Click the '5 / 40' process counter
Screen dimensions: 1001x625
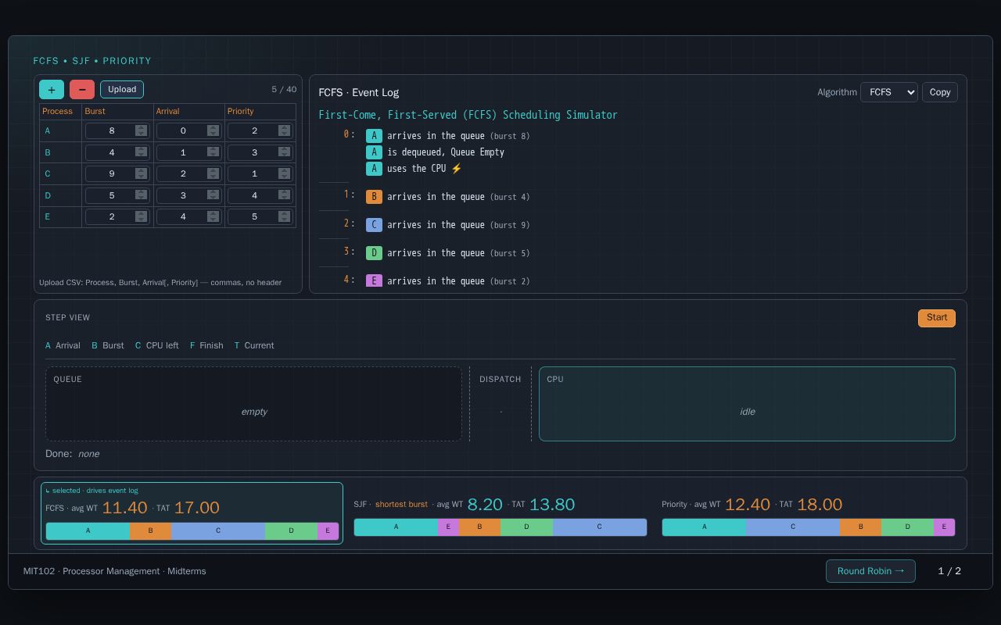284,90
